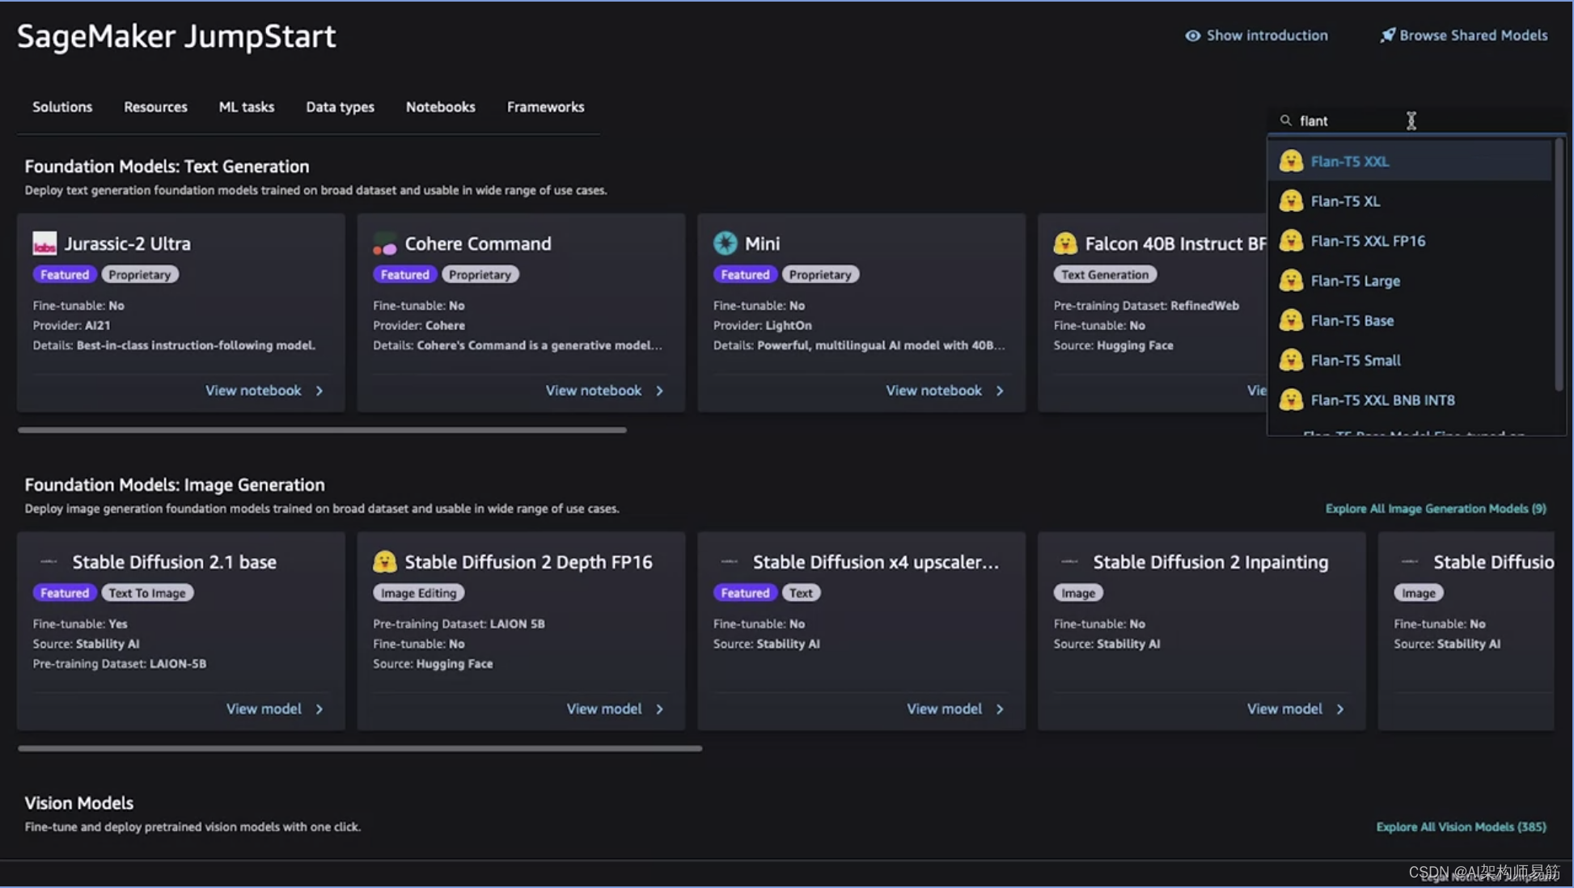This screenshot has height=888, width=1574.
Task: Explore All Image Generation Models link
Action: coord(1436,509)
